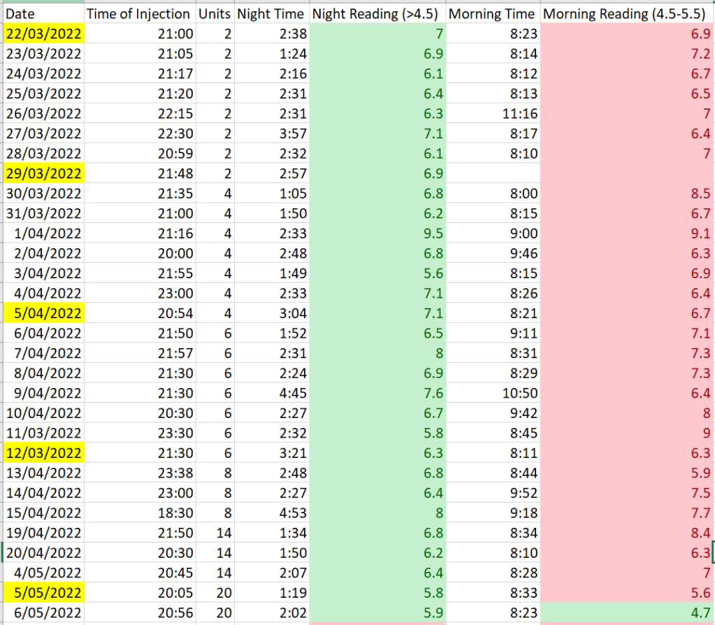Select the 18:30 injection time cell

138,513
